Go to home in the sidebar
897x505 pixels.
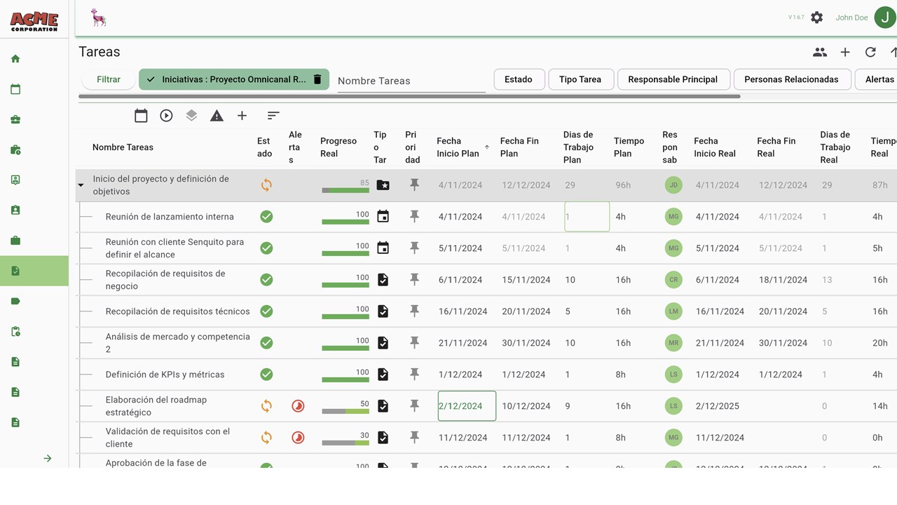click(15, 59)
